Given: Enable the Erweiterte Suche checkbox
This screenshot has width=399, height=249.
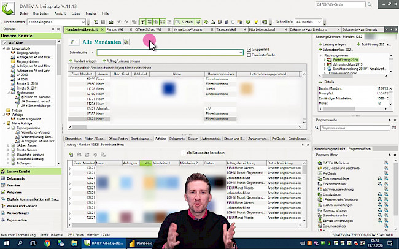Looking at the screenshot, I should point(248,54).
